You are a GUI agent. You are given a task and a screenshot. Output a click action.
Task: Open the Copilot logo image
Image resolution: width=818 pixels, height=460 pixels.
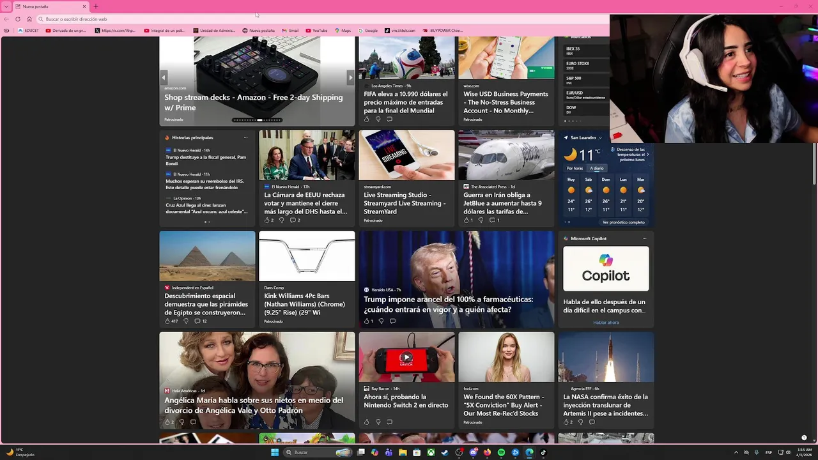(x=606, y=268)
